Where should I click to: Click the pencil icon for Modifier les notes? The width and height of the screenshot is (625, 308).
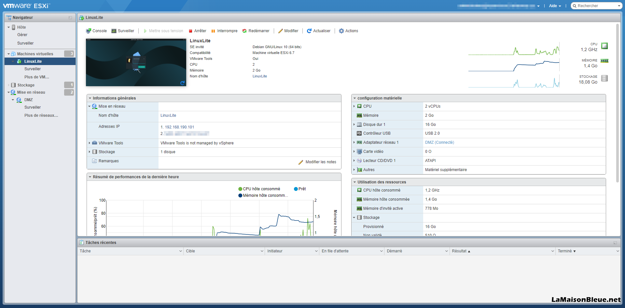(301, 162)
